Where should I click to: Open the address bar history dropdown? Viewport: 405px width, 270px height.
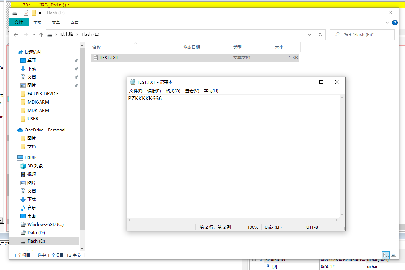tap(309, 35)
